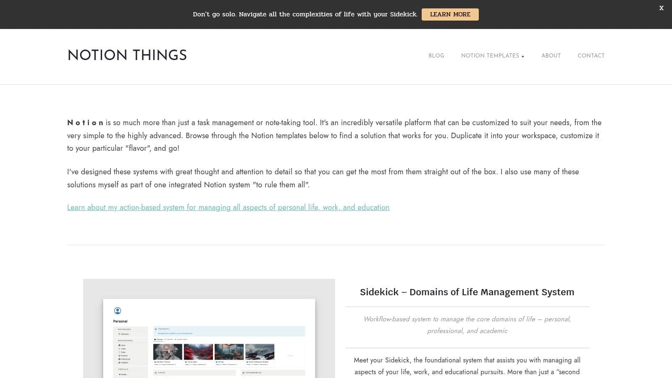
Task: Click the banner text about Sidekick
Action: (x=305, y=14)
